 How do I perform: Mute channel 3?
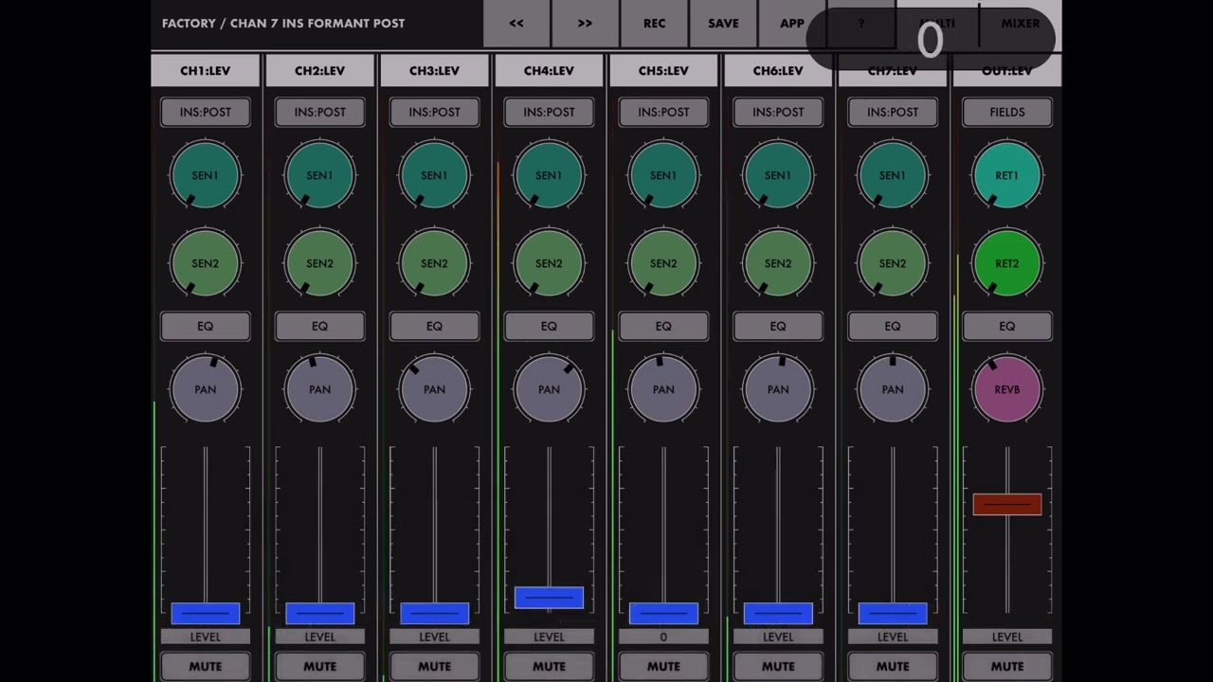click(434, 666)
